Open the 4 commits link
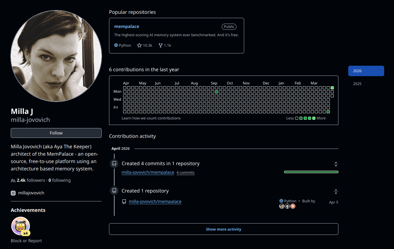 coord(185,173)
